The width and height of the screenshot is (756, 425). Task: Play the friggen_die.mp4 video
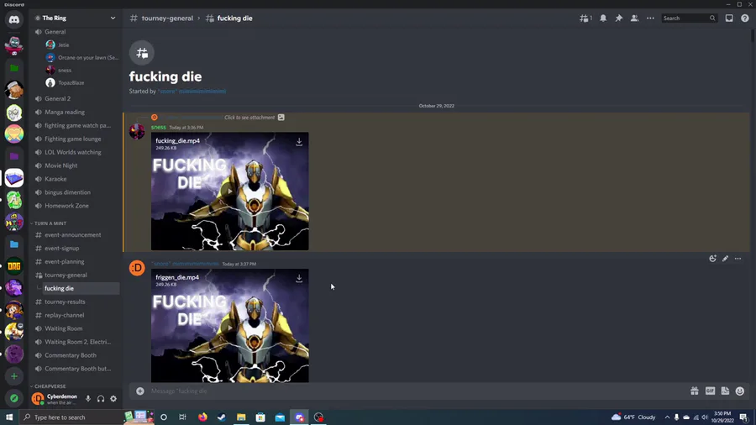click(x=230, y=328)
